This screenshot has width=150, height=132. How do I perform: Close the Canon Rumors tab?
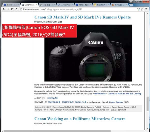click(x=36, y=5)
